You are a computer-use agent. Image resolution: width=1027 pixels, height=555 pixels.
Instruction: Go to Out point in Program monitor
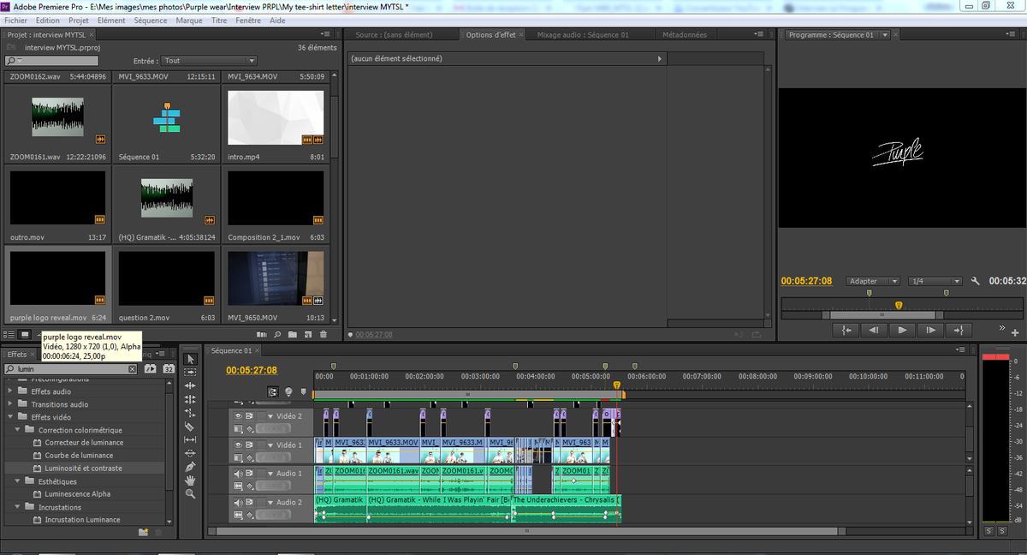click(x=959, y=330)
